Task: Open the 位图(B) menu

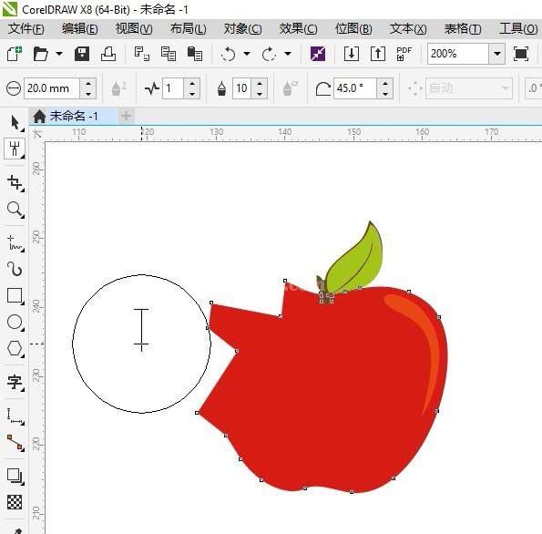Action: coord(353,29)
